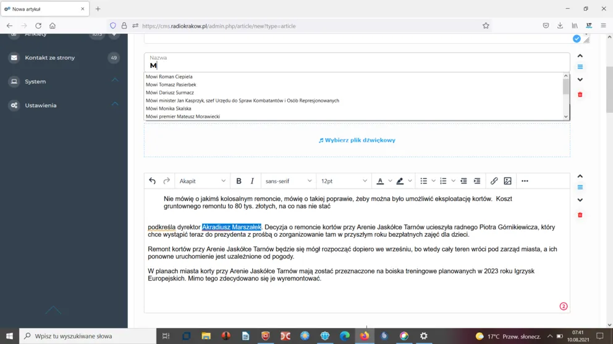Move the audio block down

[580, 80]
